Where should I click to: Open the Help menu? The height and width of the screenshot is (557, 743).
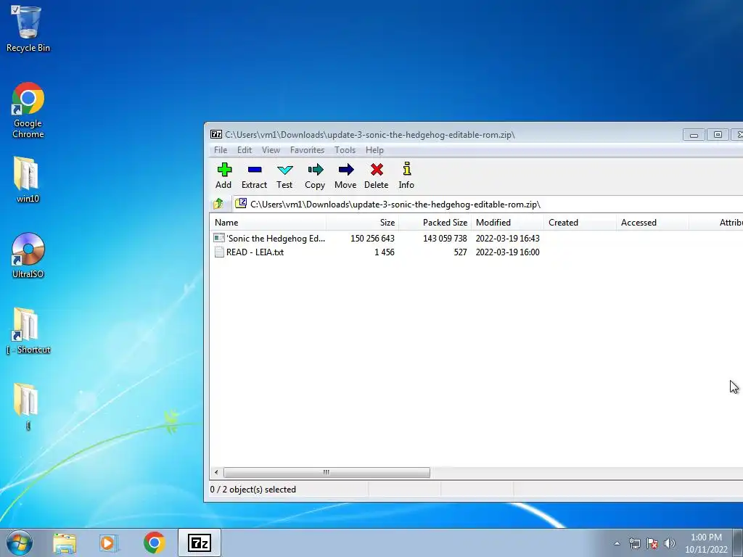coord(374,150)
